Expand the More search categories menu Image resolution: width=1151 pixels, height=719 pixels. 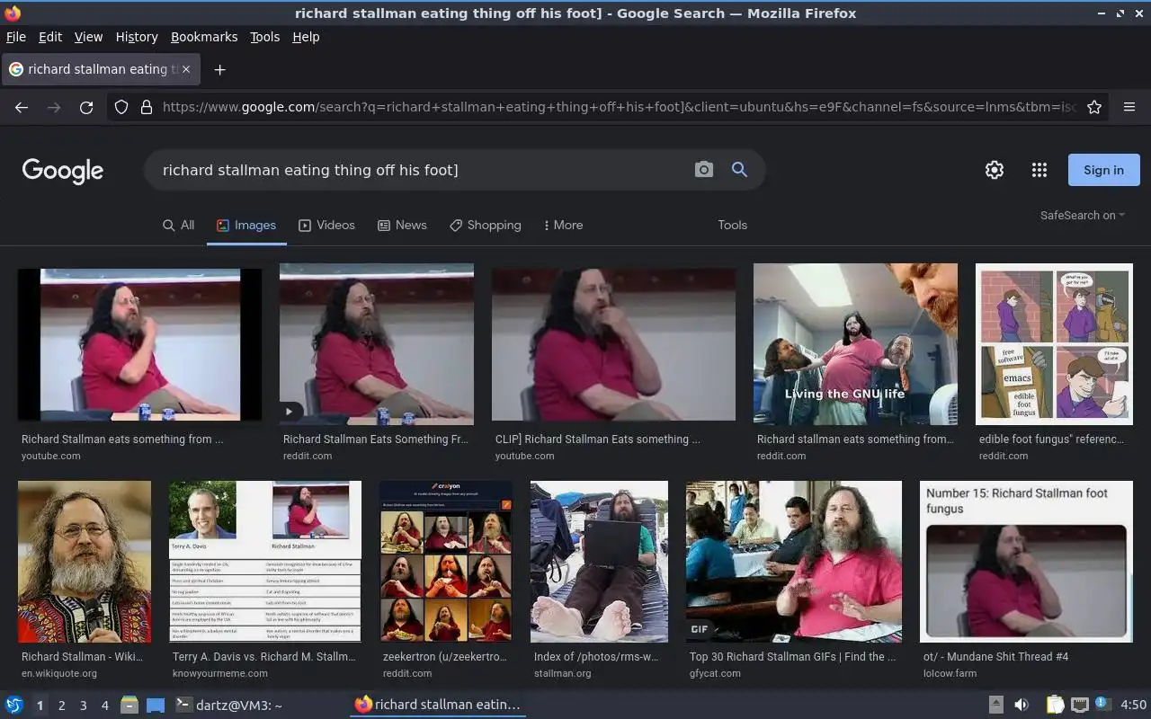coord(564,225)
